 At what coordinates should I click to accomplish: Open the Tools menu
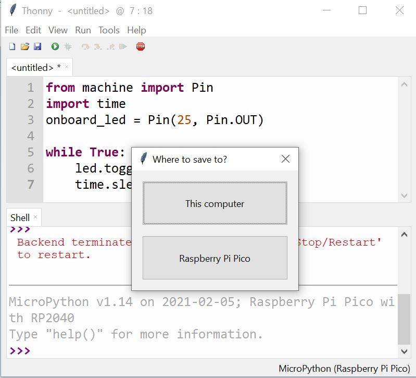pyautogui.click(x=109, y=30)
